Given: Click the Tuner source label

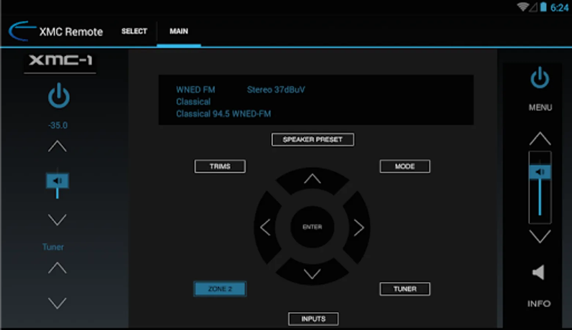Looking at the screenshot, I should pyautogui.click(x=53, y=247).
